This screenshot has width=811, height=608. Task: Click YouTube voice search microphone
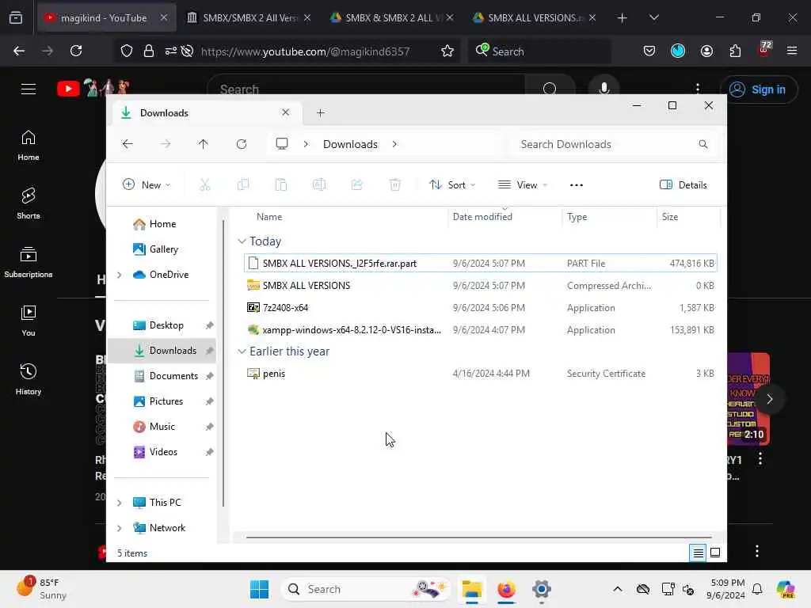pos(603,89)
